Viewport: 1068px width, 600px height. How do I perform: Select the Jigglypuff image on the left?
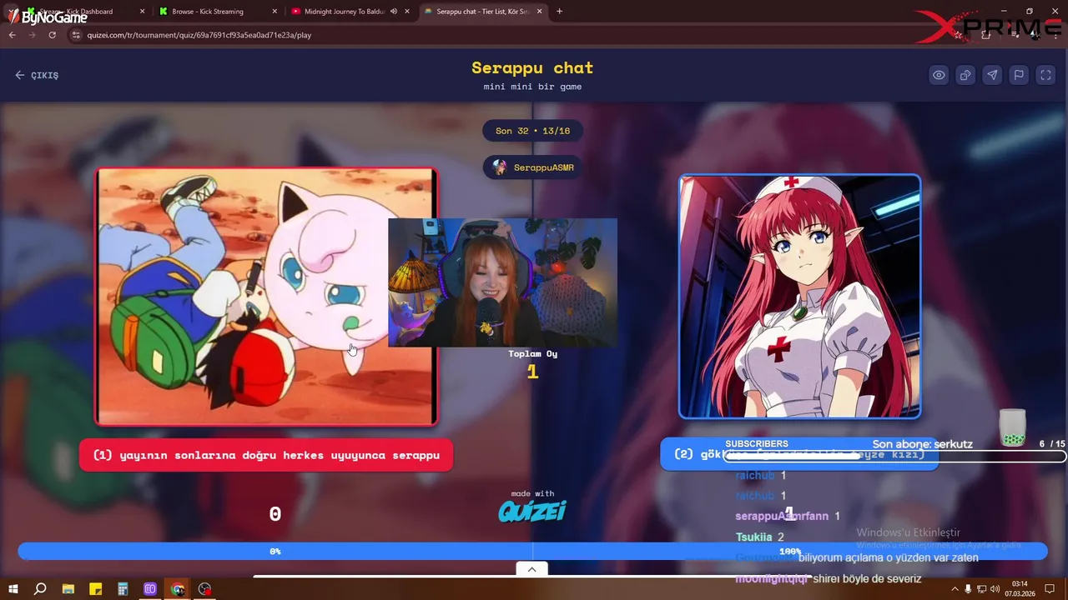tap(266, 297)
